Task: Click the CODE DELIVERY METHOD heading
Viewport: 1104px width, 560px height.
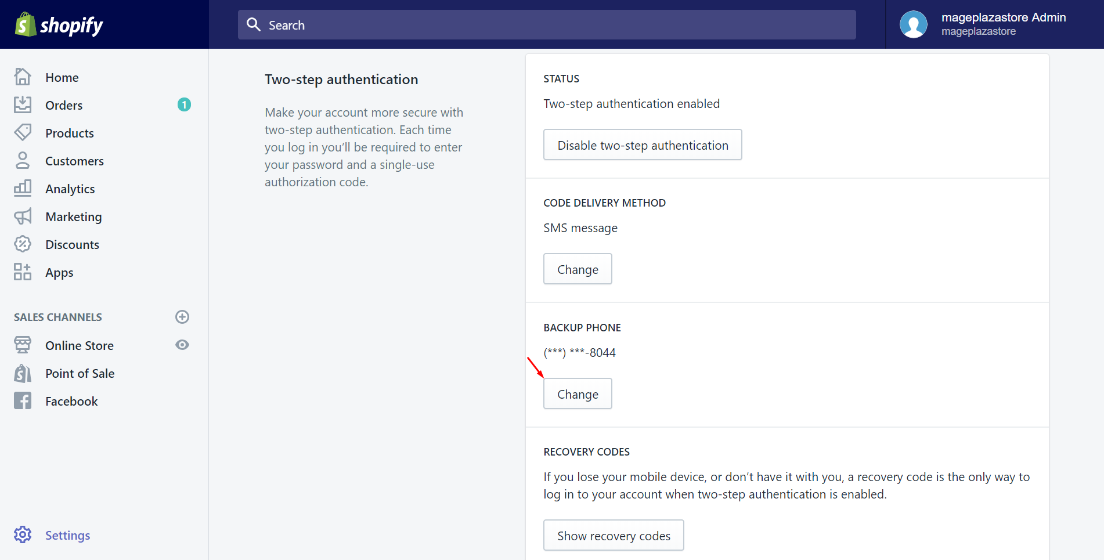Action: [604, 203]
